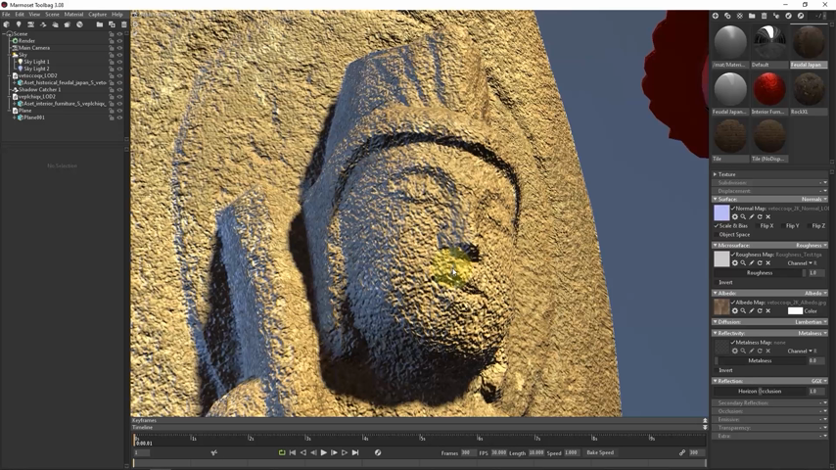
Task: Jump to the first frame
Action: [x=292, y=453]
